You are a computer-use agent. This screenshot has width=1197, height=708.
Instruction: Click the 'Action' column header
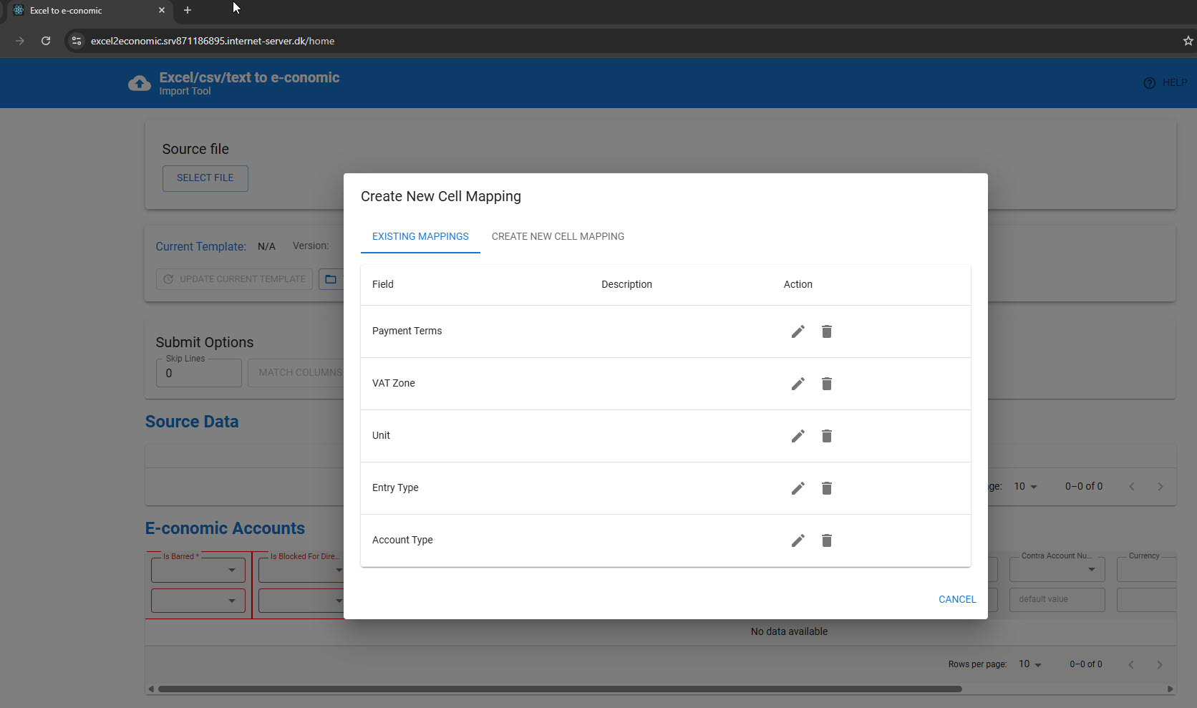coord(798,285)
